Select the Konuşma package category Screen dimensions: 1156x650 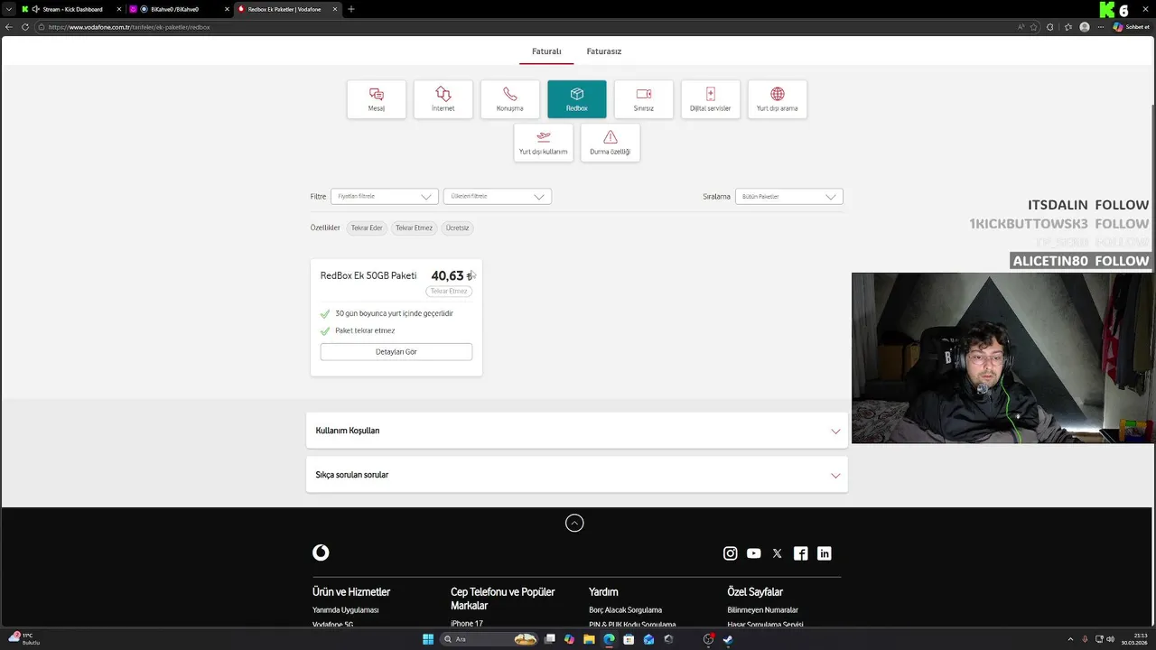point(510,99)
